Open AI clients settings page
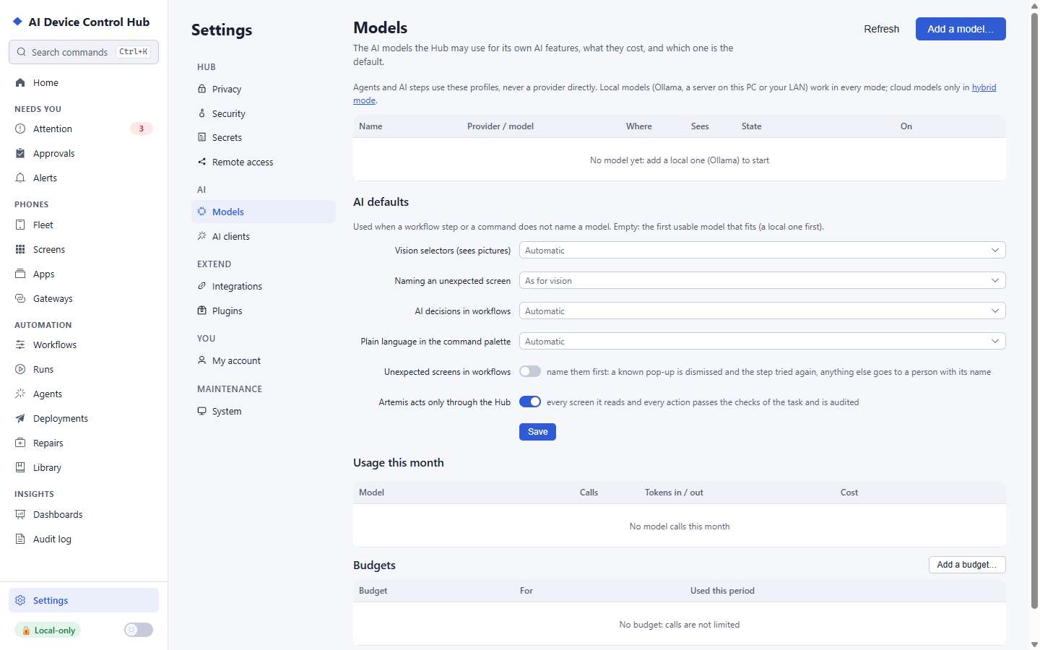 (x=264, y=237)
